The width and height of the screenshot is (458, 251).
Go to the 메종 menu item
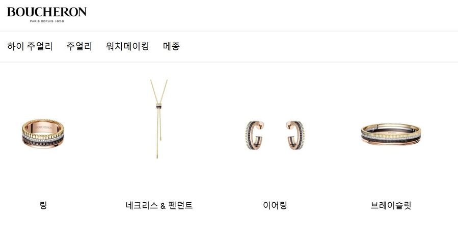[x=171, y=46]
